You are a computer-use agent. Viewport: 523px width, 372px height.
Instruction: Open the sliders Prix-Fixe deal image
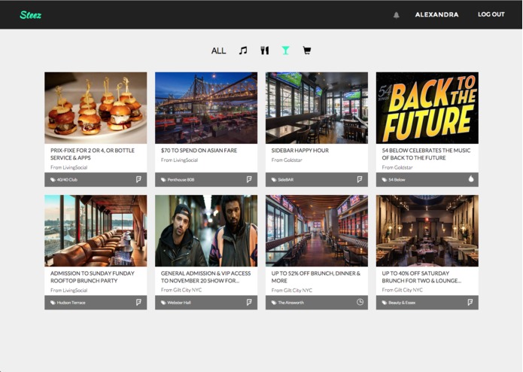click(96, 108)
